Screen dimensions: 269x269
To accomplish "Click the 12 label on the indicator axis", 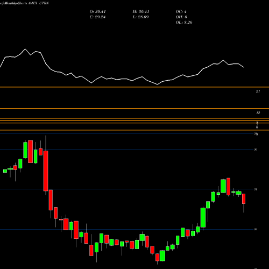I will 258,113.
